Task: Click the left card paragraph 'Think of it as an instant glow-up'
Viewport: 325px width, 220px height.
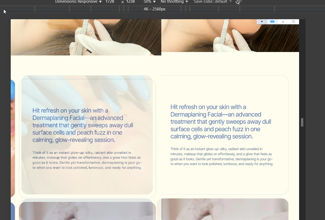Action: pos(87,160)
